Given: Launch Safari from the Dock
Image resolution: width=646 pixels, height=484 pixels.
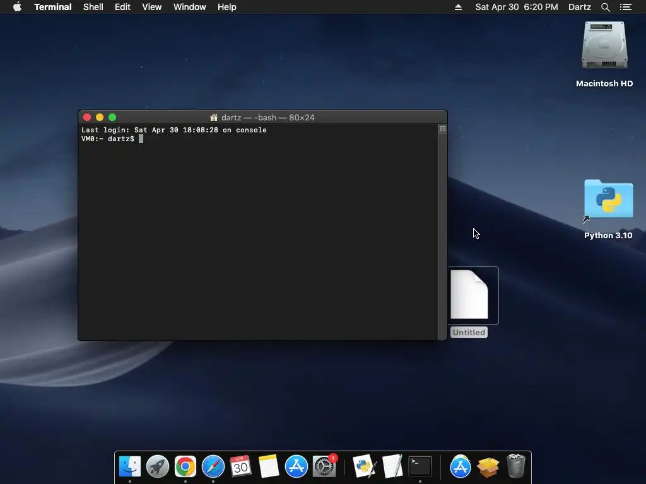Looking at the screenshot, I should (213, 466).
